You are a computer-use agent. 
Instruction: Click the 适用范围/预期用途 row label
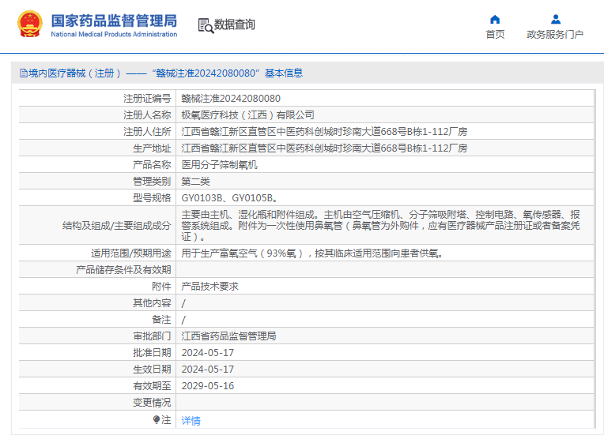coord(131,253)
